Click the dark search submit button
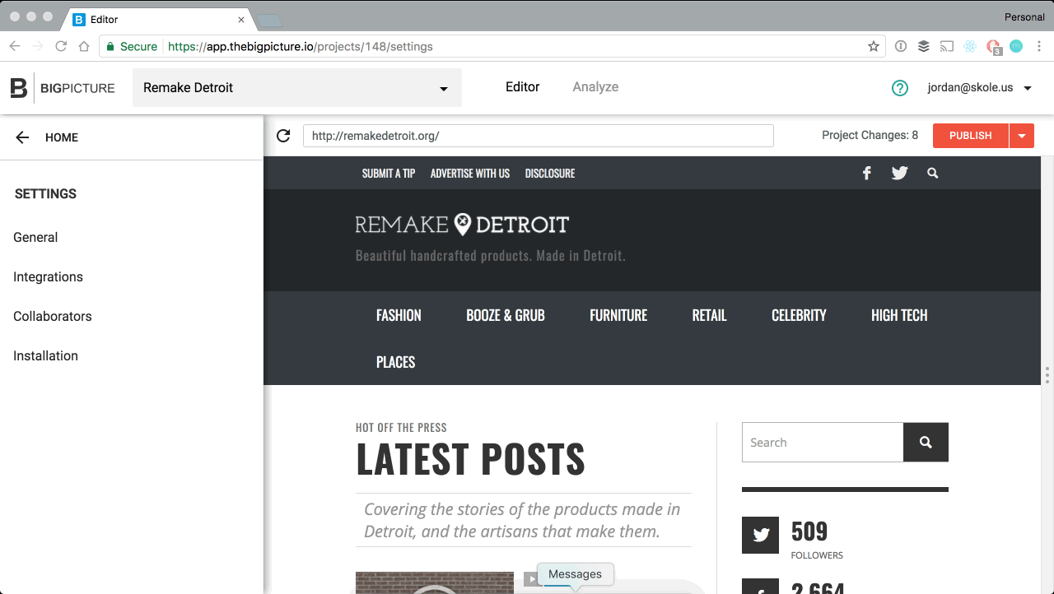Image resolution: width=1054 pixels, height=594 pixels. click(x=926, y=443)
